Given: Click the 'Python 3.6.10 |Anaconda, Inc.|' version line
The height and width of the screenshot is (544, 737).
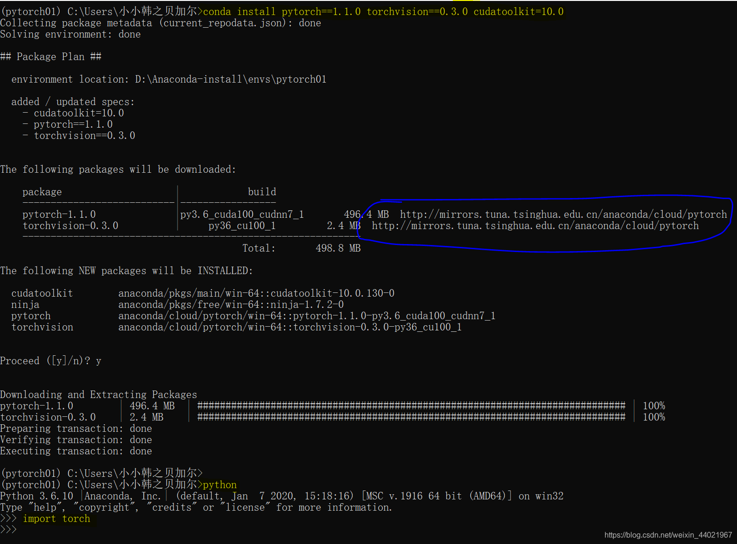Looking at the screenshot, I should pos(282,496).
